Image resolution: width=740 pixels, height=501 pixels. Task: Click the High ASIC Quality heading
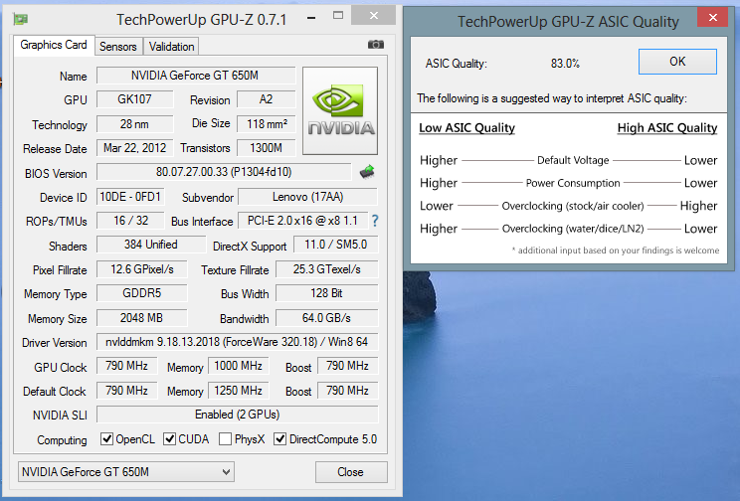(667, 128)
